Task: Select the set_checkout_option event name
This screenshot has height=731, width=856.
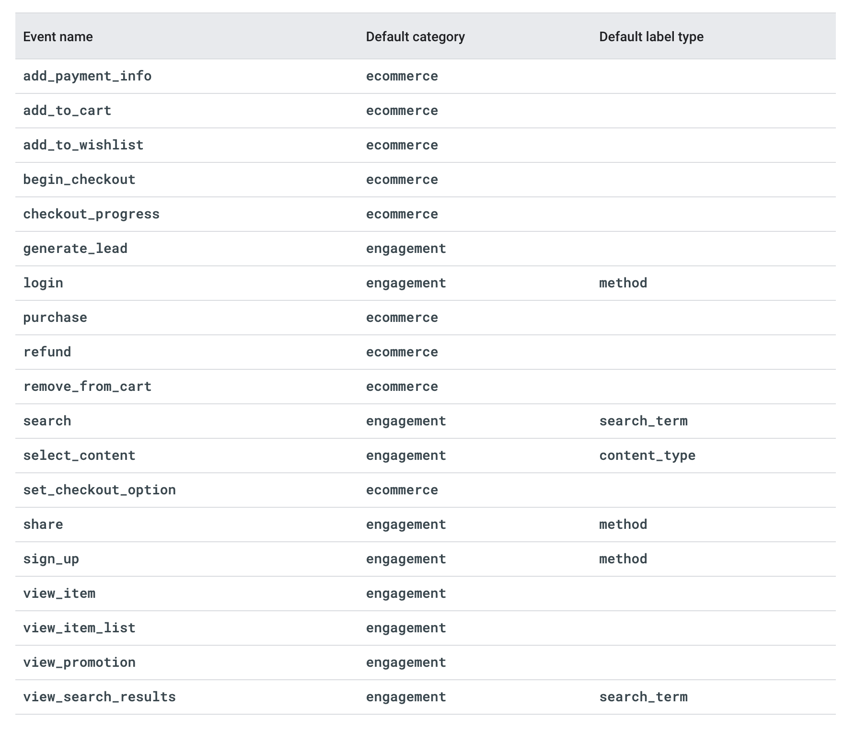Action: tap(99, 490)
